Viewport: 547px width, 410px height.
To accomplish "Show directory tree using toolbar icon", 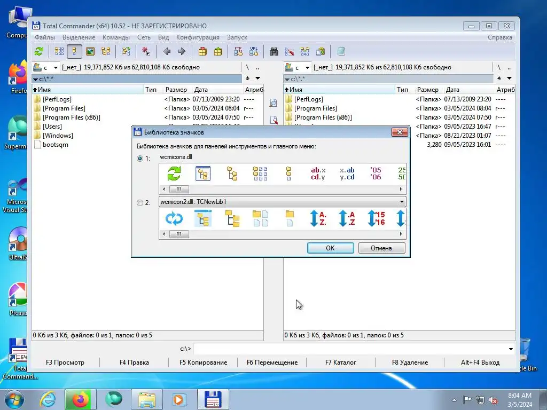I will point(106,52).
